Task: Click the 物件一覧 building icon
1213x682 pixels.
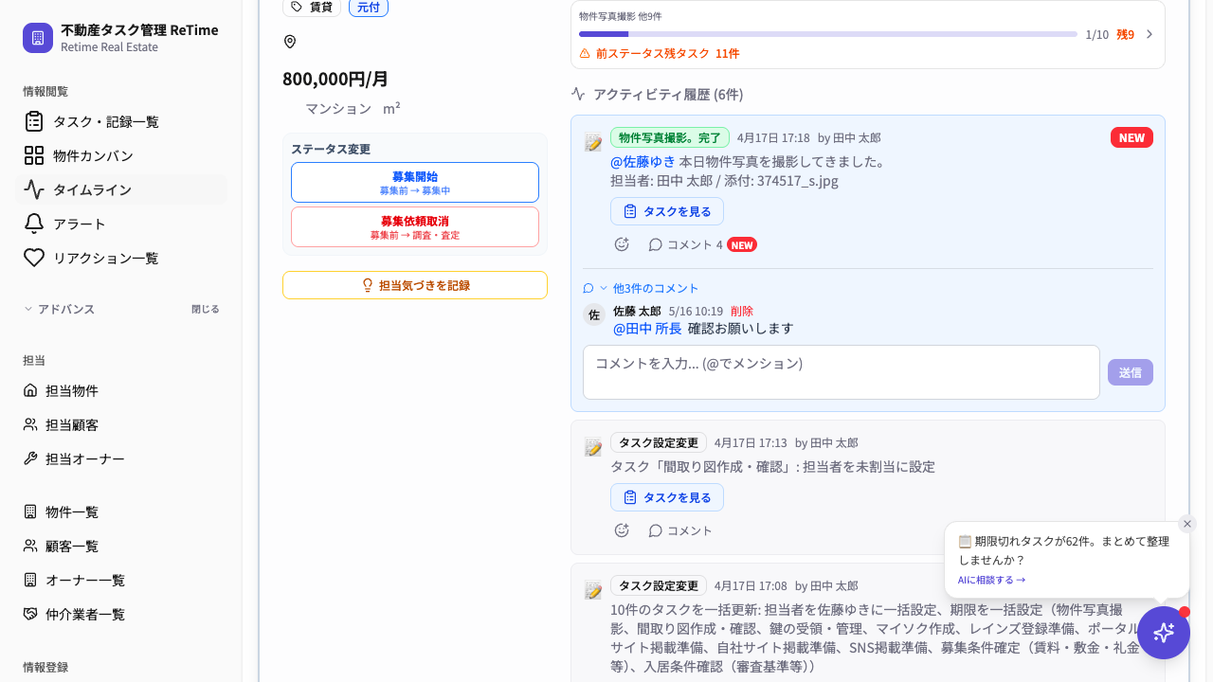Action: point(30,511)
